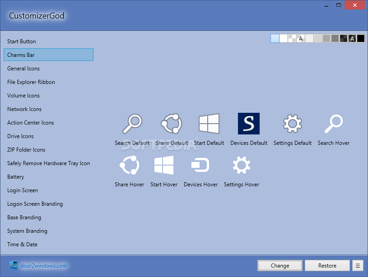Click the Devices Default label

click(249, 143)
